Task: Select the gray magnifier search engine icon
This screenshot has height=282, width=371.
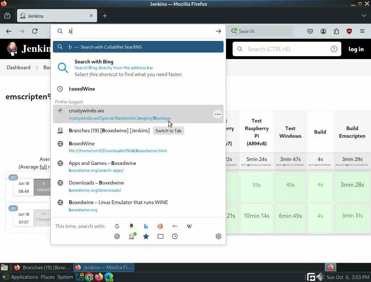Action: (x=117, y=236)
